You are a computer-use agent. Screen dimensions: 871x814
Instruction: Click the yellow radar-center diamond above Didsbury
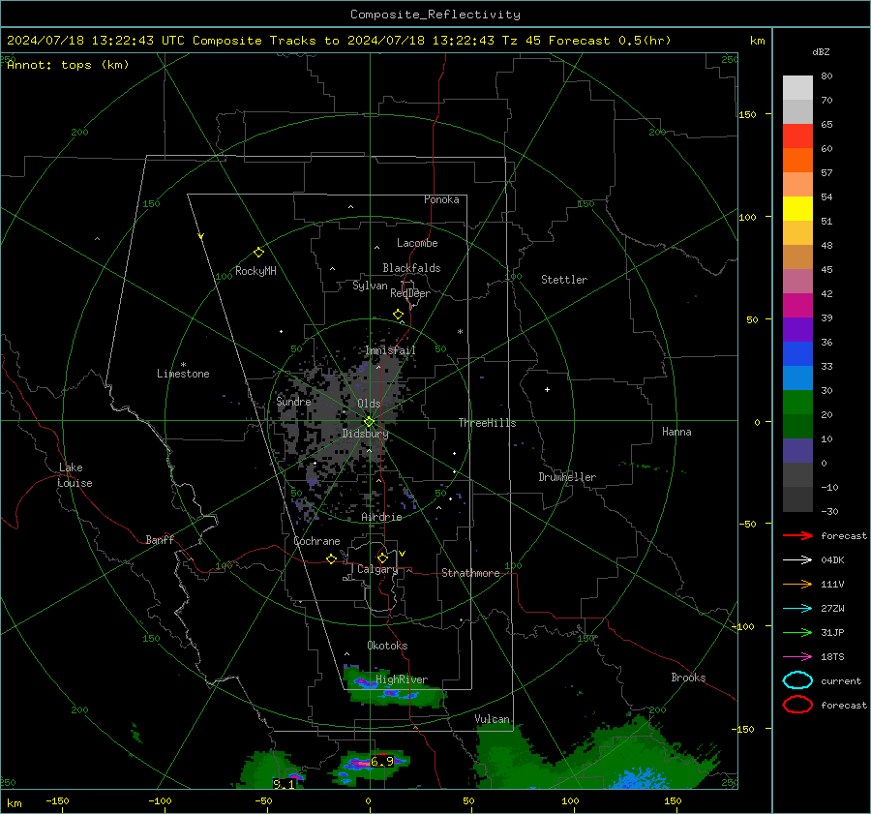point(369,422)
